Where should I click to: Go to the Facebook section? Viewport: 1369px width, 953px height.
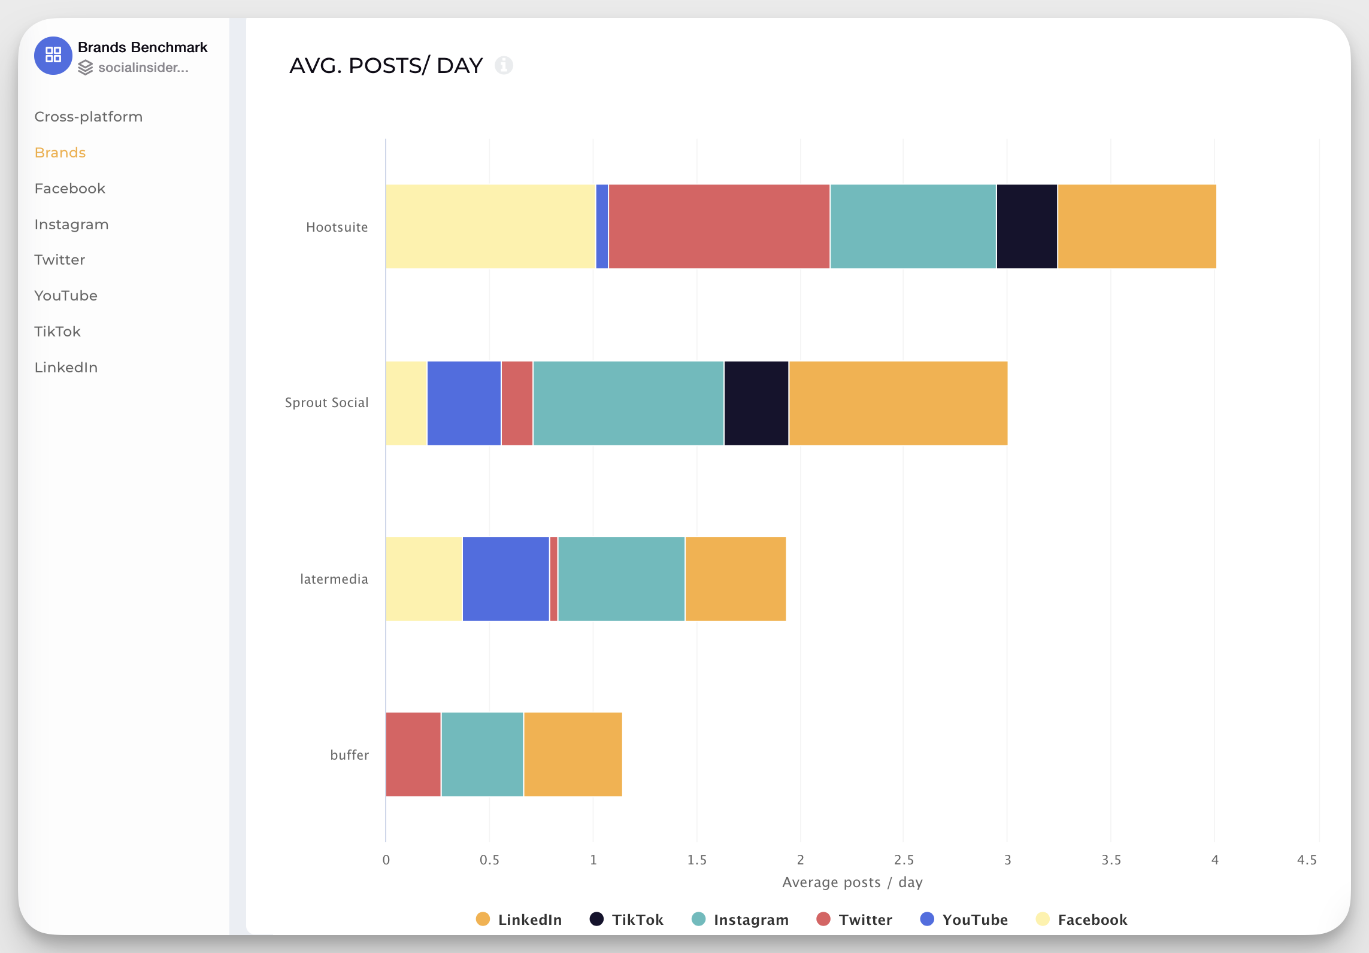point(69,189)
